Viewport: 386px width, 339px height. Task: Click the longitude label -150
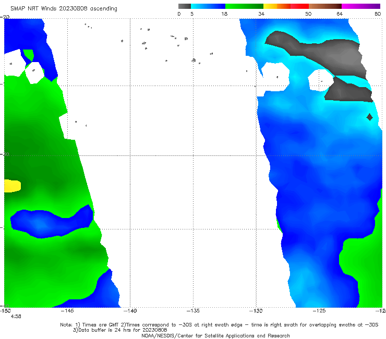pyautogui.click(x=5, y=311)
